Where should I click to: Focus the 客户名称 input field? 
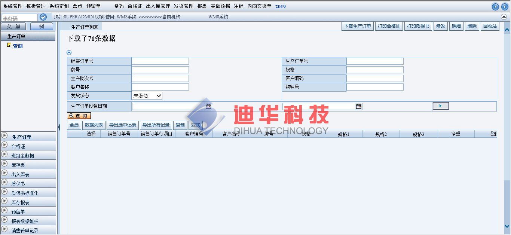[160, 87]
